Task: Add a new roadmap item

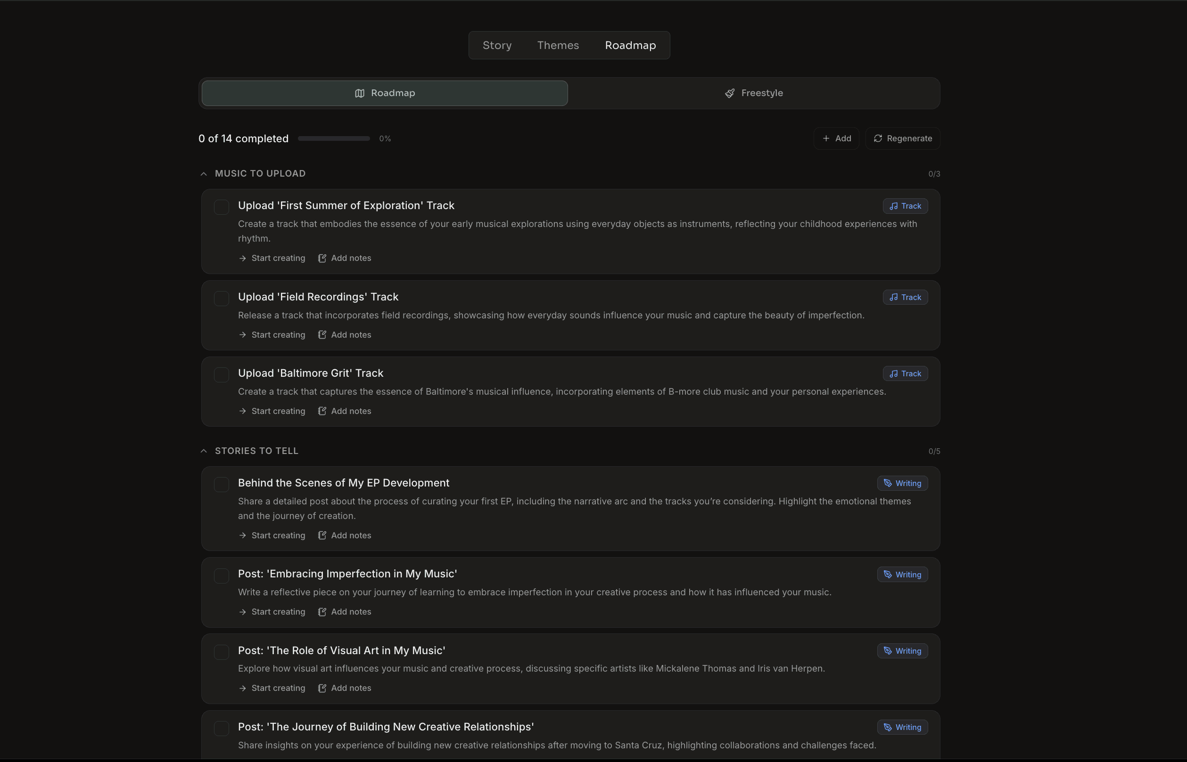Action: tap(836, 138)
